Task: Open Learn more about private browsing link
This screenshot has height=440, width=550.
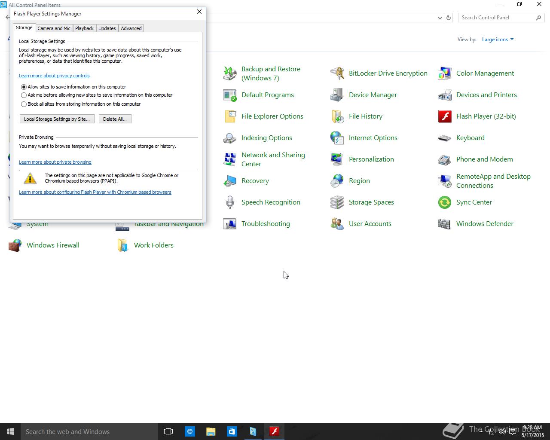Action: pos(55,162)
